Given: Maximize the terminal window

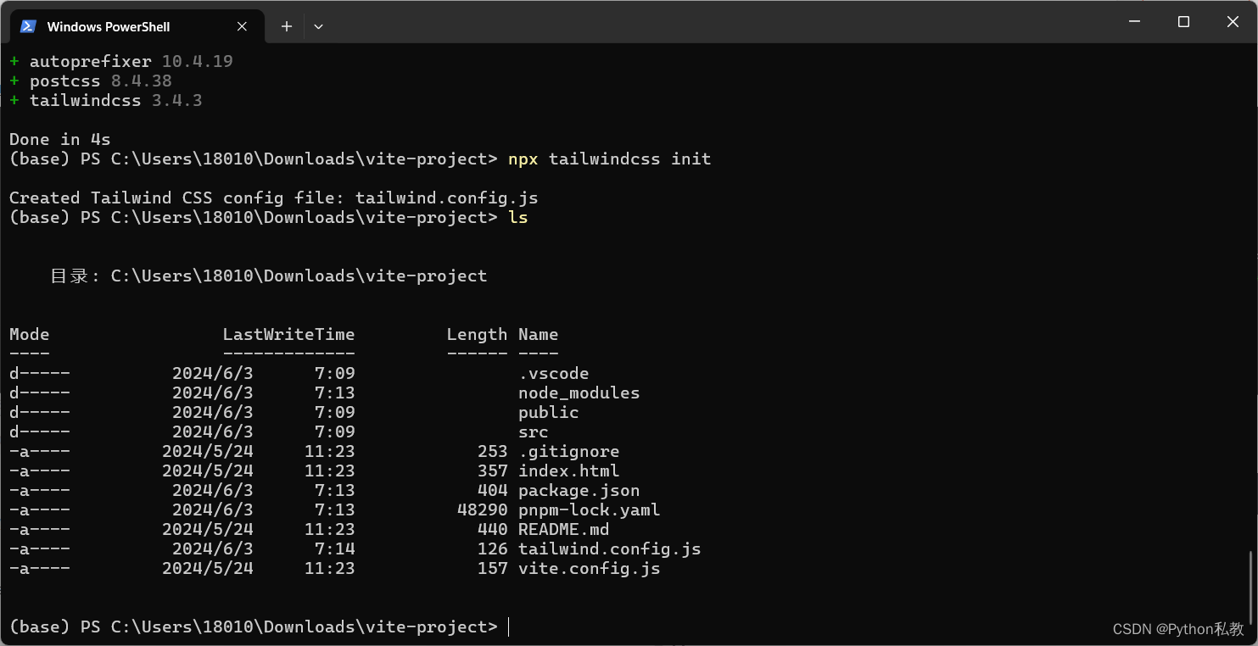Looking at the screenshot, I should click(1183, 22).
